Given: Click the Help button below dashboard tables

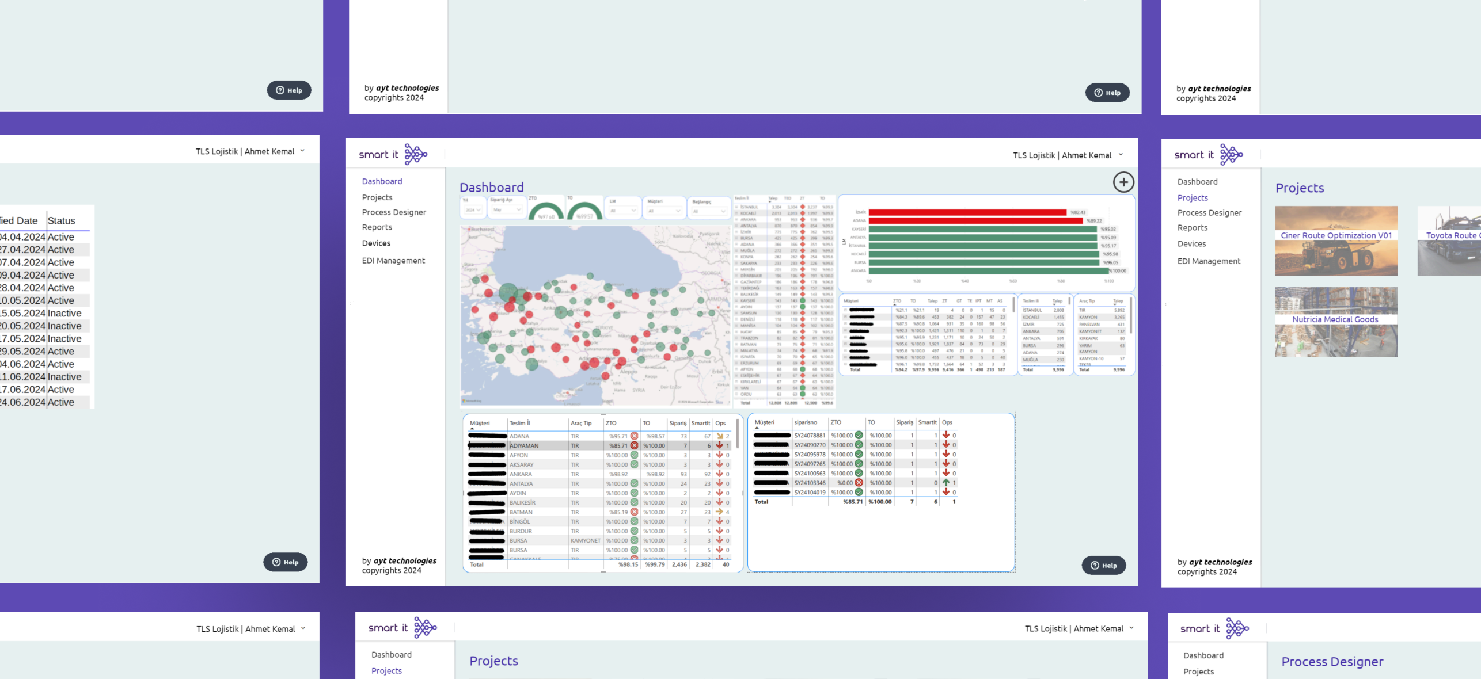Looking at the screenshot, I should click(1103, 565).
